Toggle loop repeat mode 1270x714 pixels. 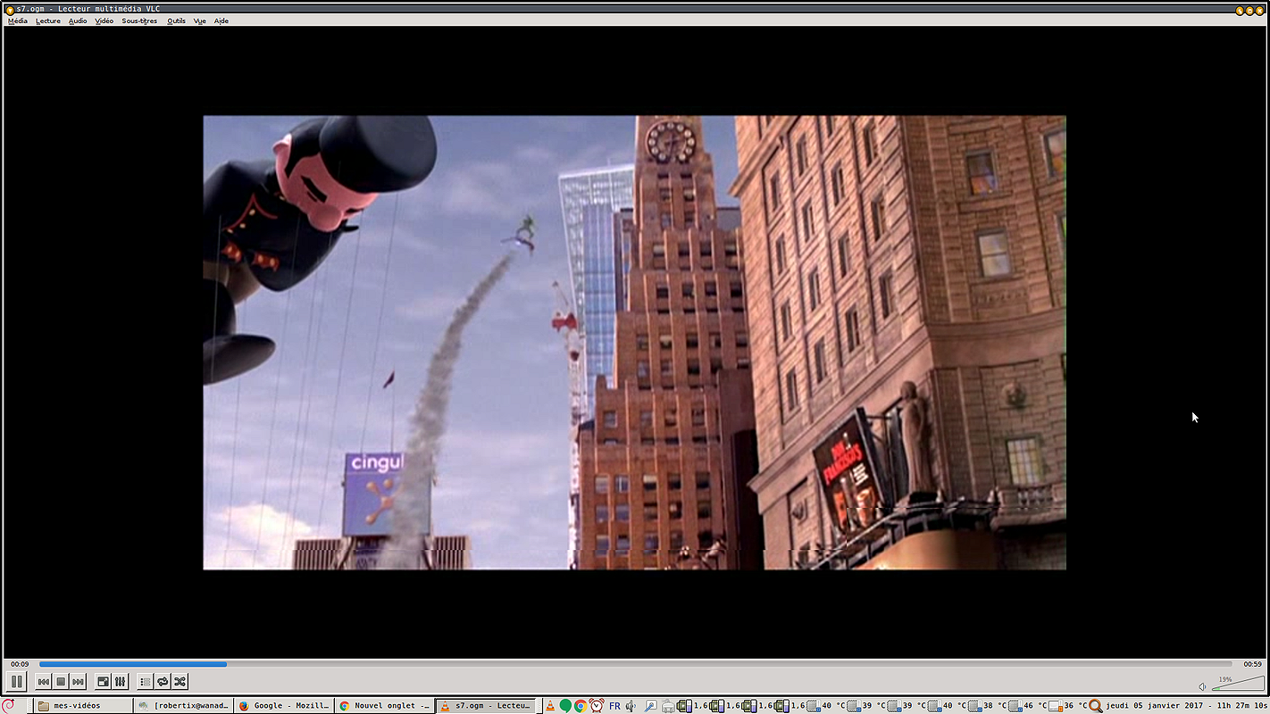point(163,682)
